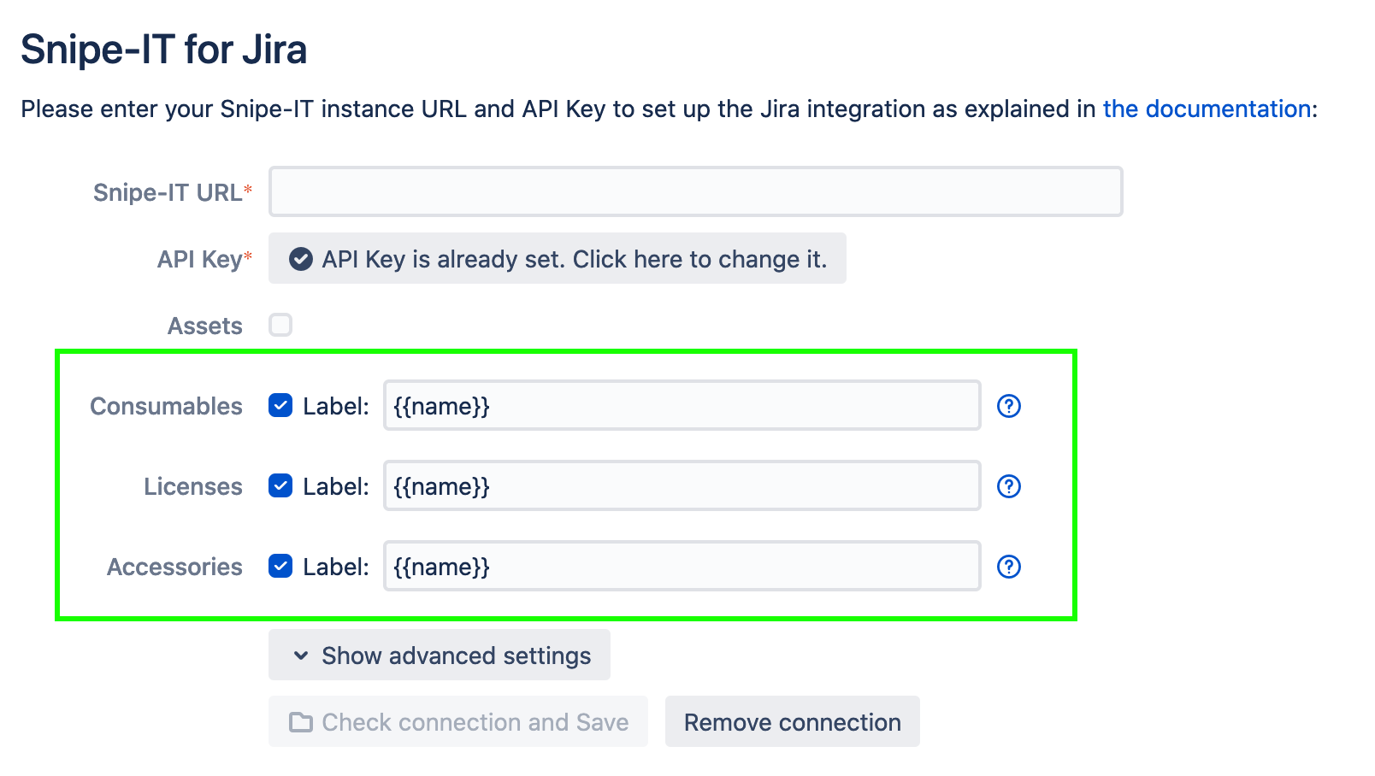Uncheck the Licenses checkbox
The width and height of the screenshot is (1375, 776).
tap(280, 486)
